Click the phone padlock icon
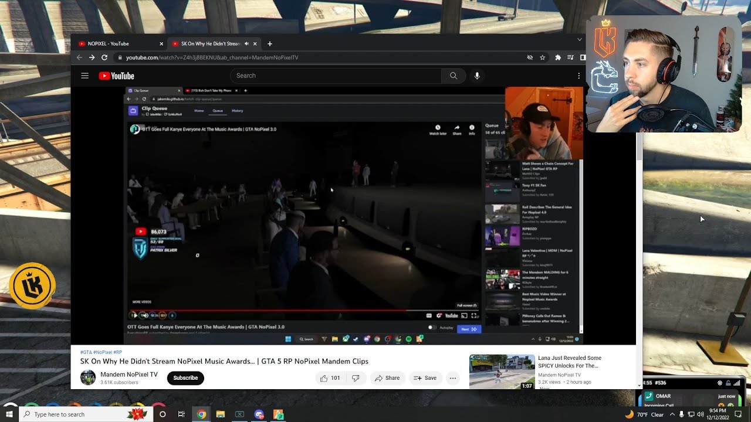Viewport: 751px width, 422px height. click(x=728, y=383)
